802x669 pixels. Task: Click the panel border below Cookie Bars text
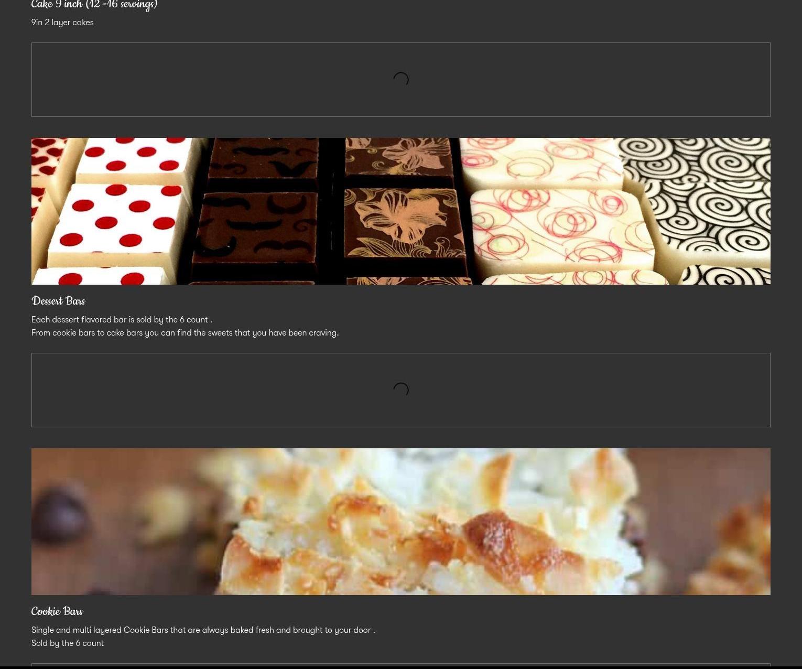(x=401, y=664)
